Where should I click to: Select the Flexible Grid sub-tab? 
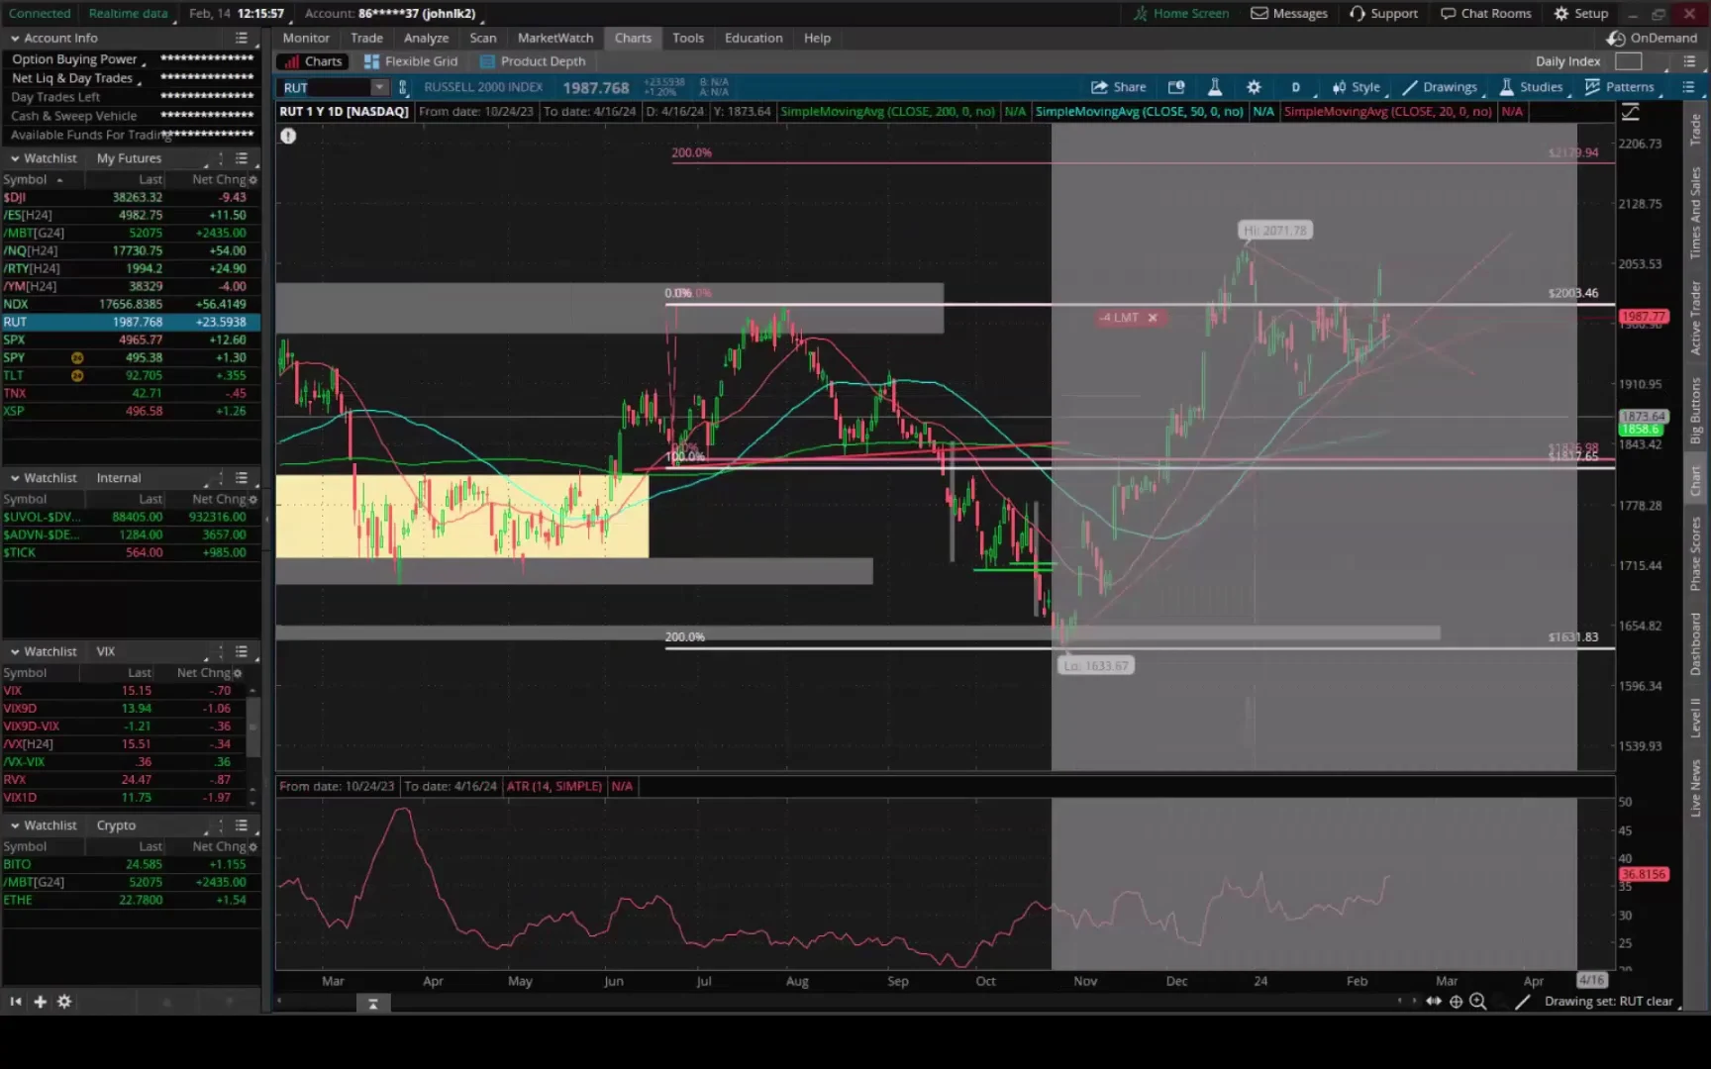411,61
